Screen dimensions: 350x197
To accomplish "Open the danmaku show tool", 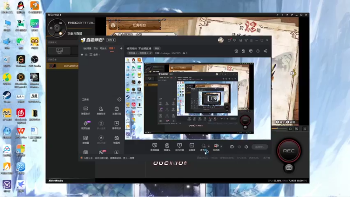I will pos(116,140).
